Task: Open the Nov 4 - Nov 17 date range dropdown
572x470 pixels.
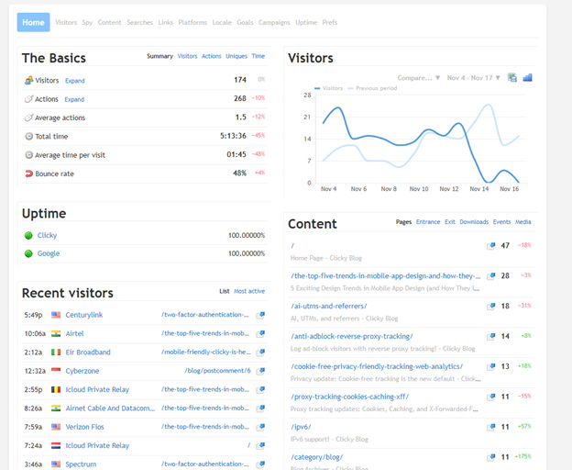Action: tap(473, 78)
